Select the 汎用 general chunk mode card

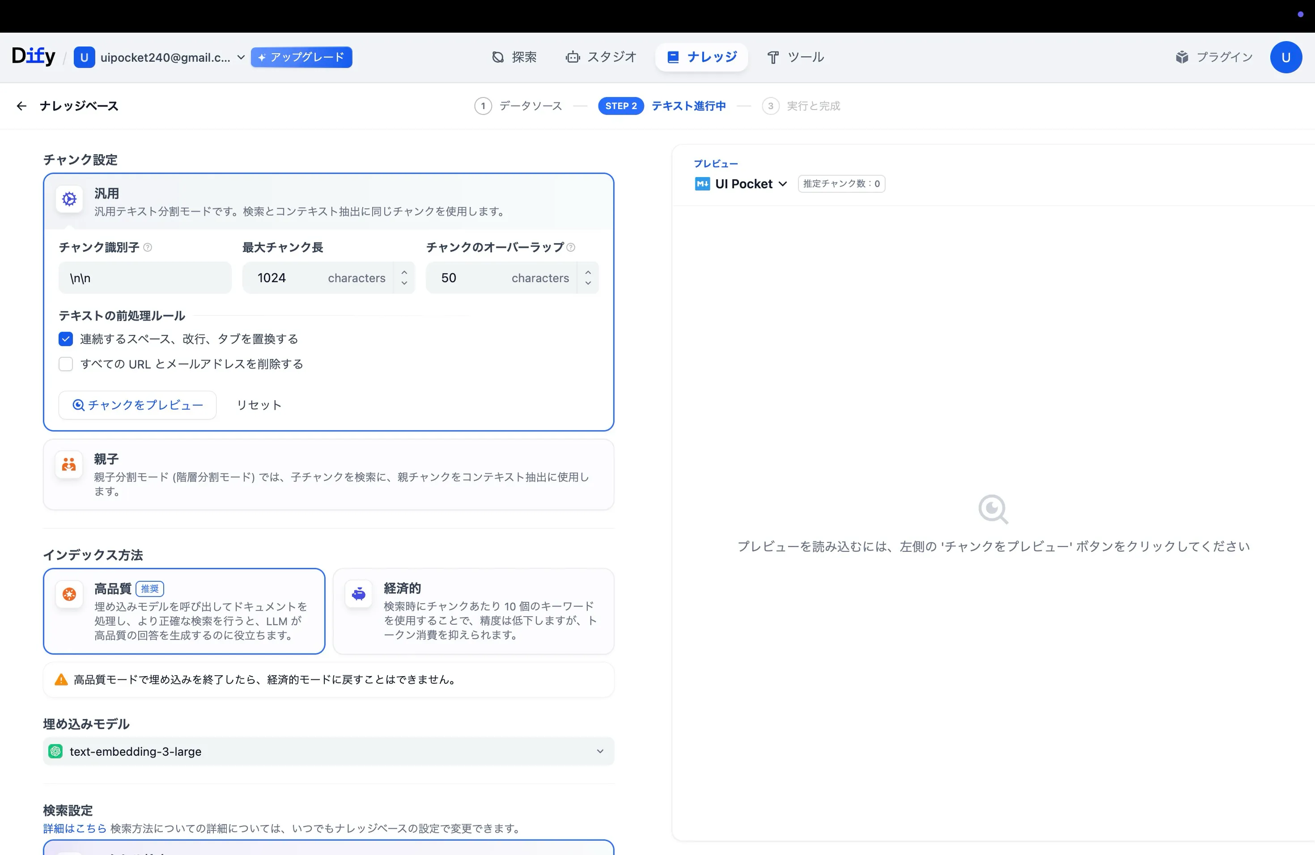(x=328, y=202)
